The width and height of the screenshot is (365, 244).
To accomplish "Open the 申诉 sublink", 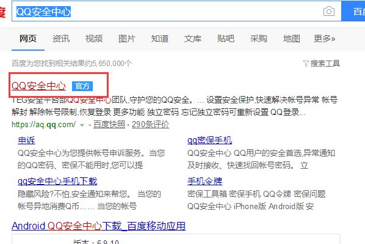I will pos(26,141).
